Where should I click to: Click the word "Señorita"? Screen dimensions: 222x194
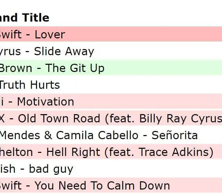[x=175, y=135]
